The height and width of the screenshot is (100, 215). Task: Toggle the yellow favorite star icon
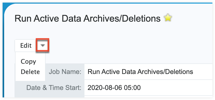click(x=168, y=18)
